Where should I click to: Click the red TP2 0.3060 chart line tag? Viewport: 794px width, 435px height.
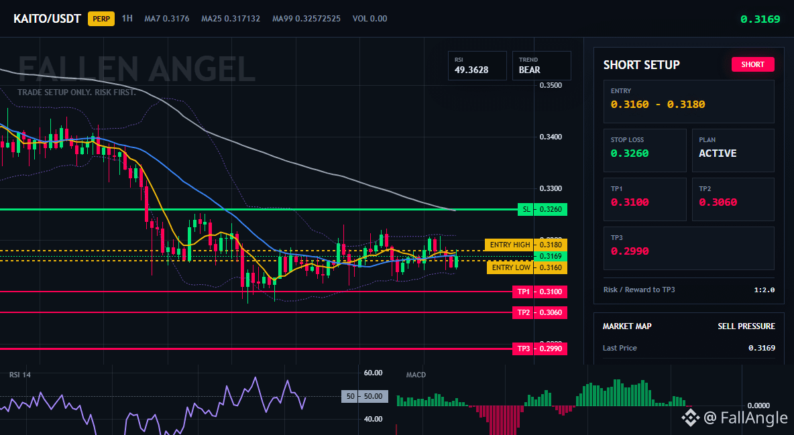[x=540, y=312]
